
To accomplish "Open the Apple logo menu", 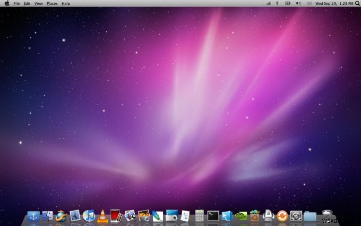I will [x=6, y=3].
